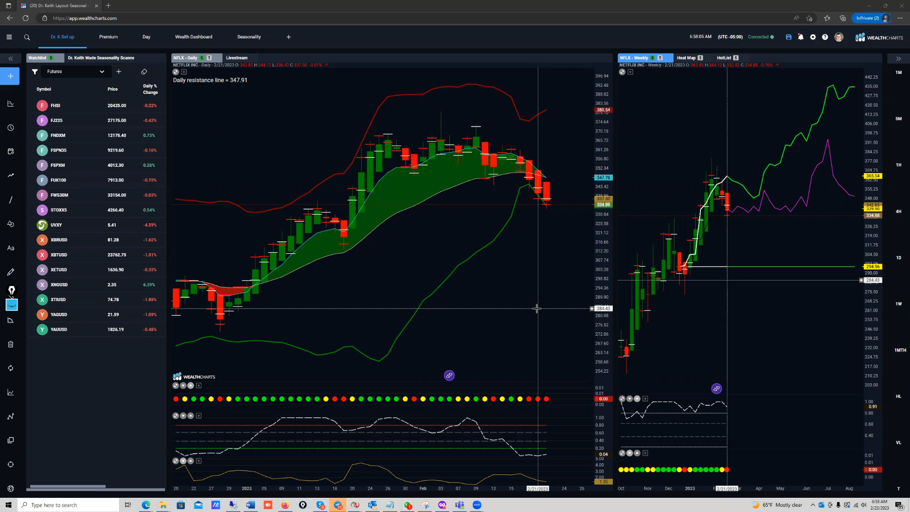Expand the daily oscillator pane plus box
Screen dimensions: 910x512
click(x=199, y=416)
